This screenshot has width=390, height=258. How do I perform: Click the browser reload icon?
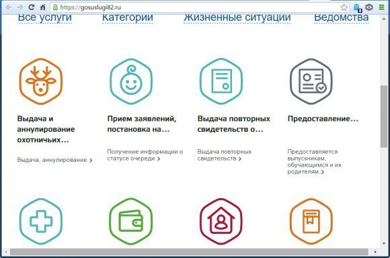[x=32, y=7]
